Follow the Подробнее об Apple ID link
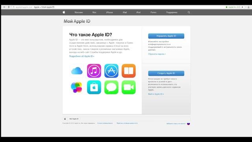 point(82,56)
